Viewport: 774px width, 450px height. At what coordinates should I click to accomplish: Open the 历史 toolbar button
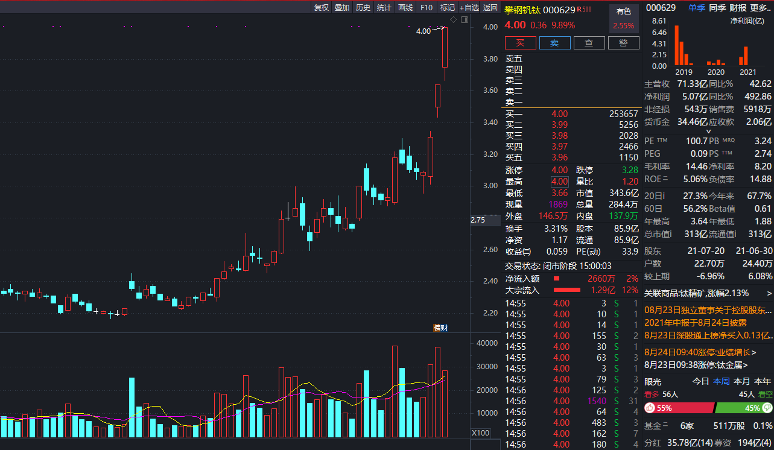(x=363, y=7)
